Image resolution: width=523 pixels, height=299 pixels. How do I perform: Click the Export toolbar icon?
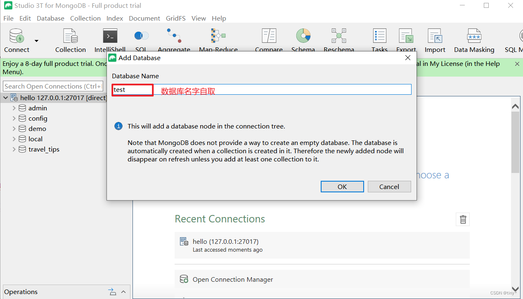[406, 36]
